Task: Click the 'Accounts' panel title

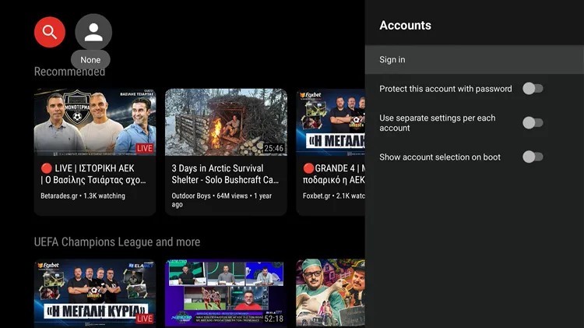Action: click(x=405, y=26)
